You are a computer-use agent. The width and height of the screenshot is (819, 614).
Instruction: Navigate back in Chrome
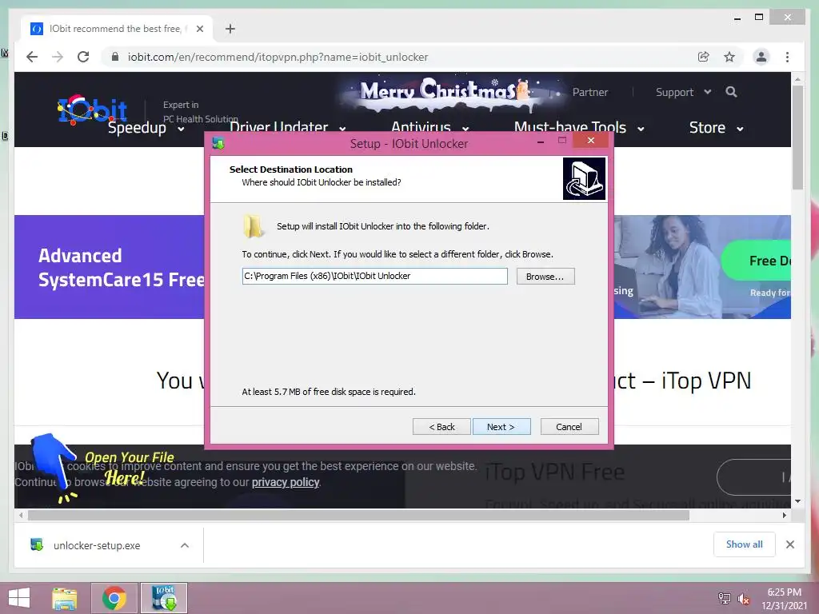point(32,57)
